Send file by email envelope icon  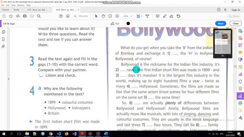pos(32,16)
